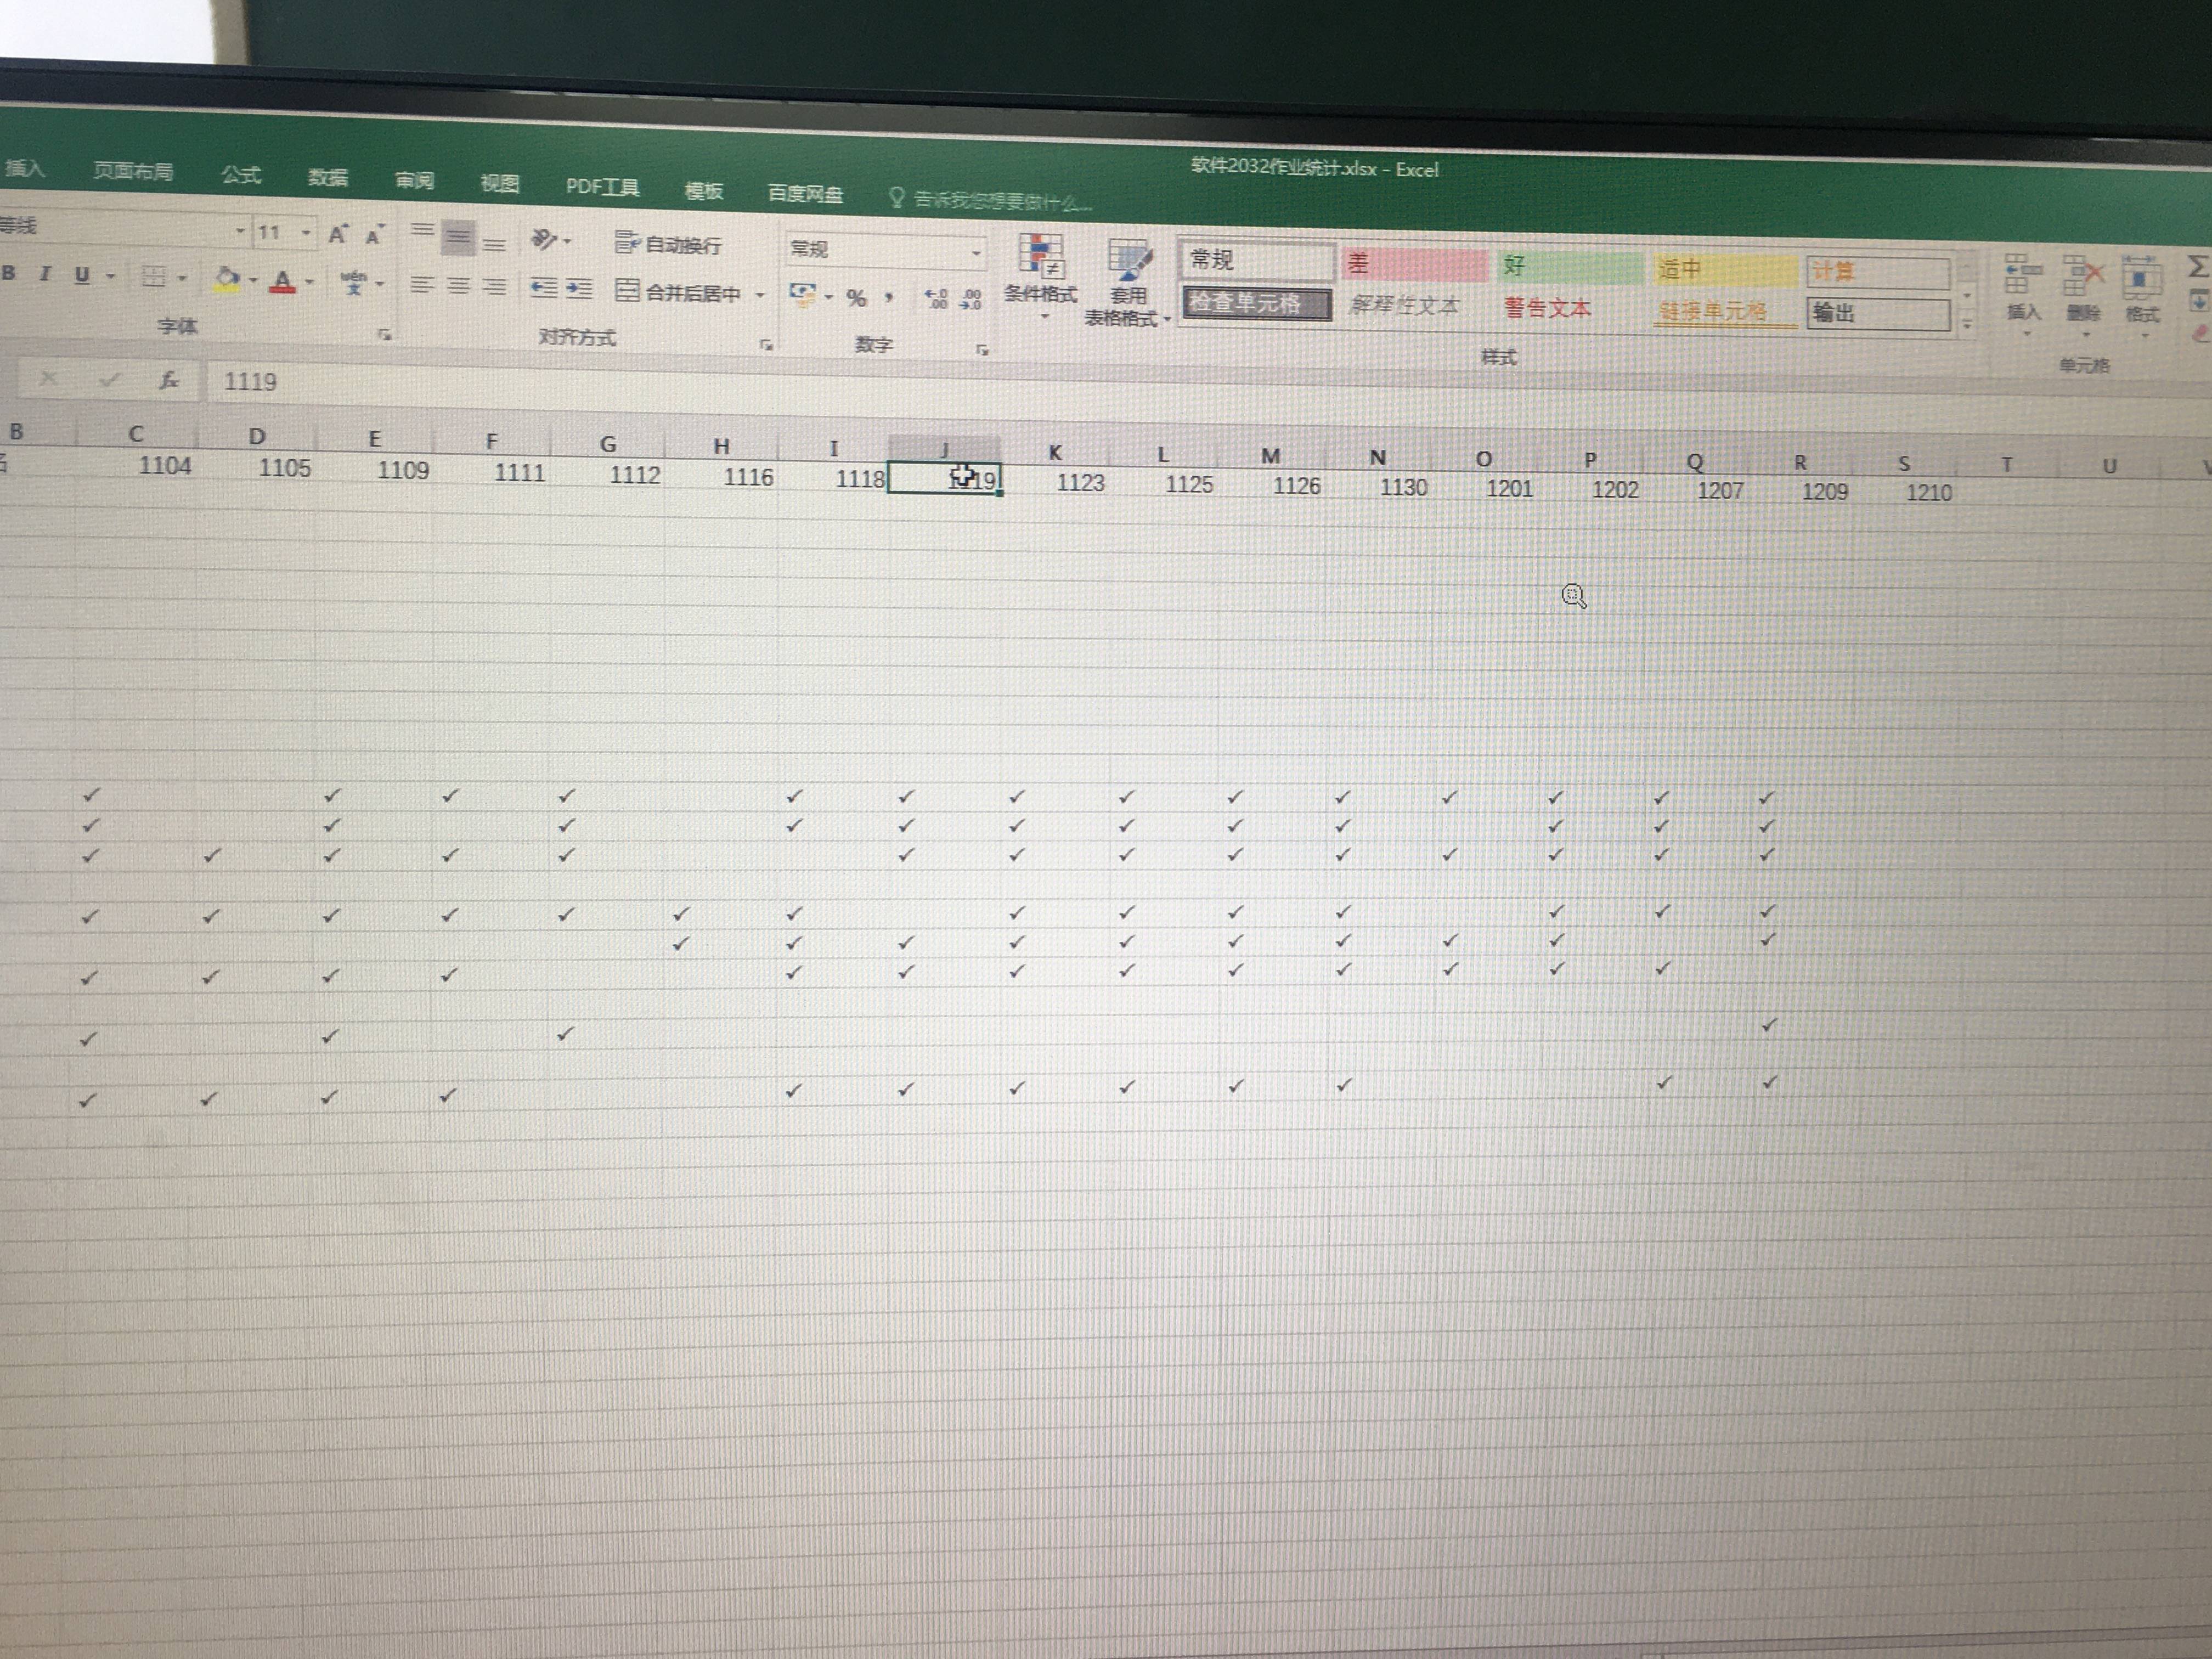Click 合并后居中 merge and center button

(678, 292)
